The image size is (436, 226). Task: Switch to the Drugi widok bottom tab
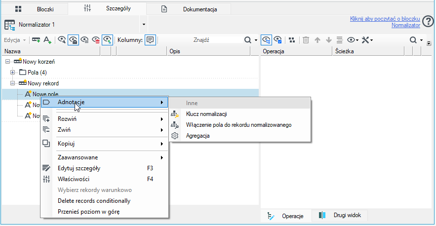tap(340, 216)
